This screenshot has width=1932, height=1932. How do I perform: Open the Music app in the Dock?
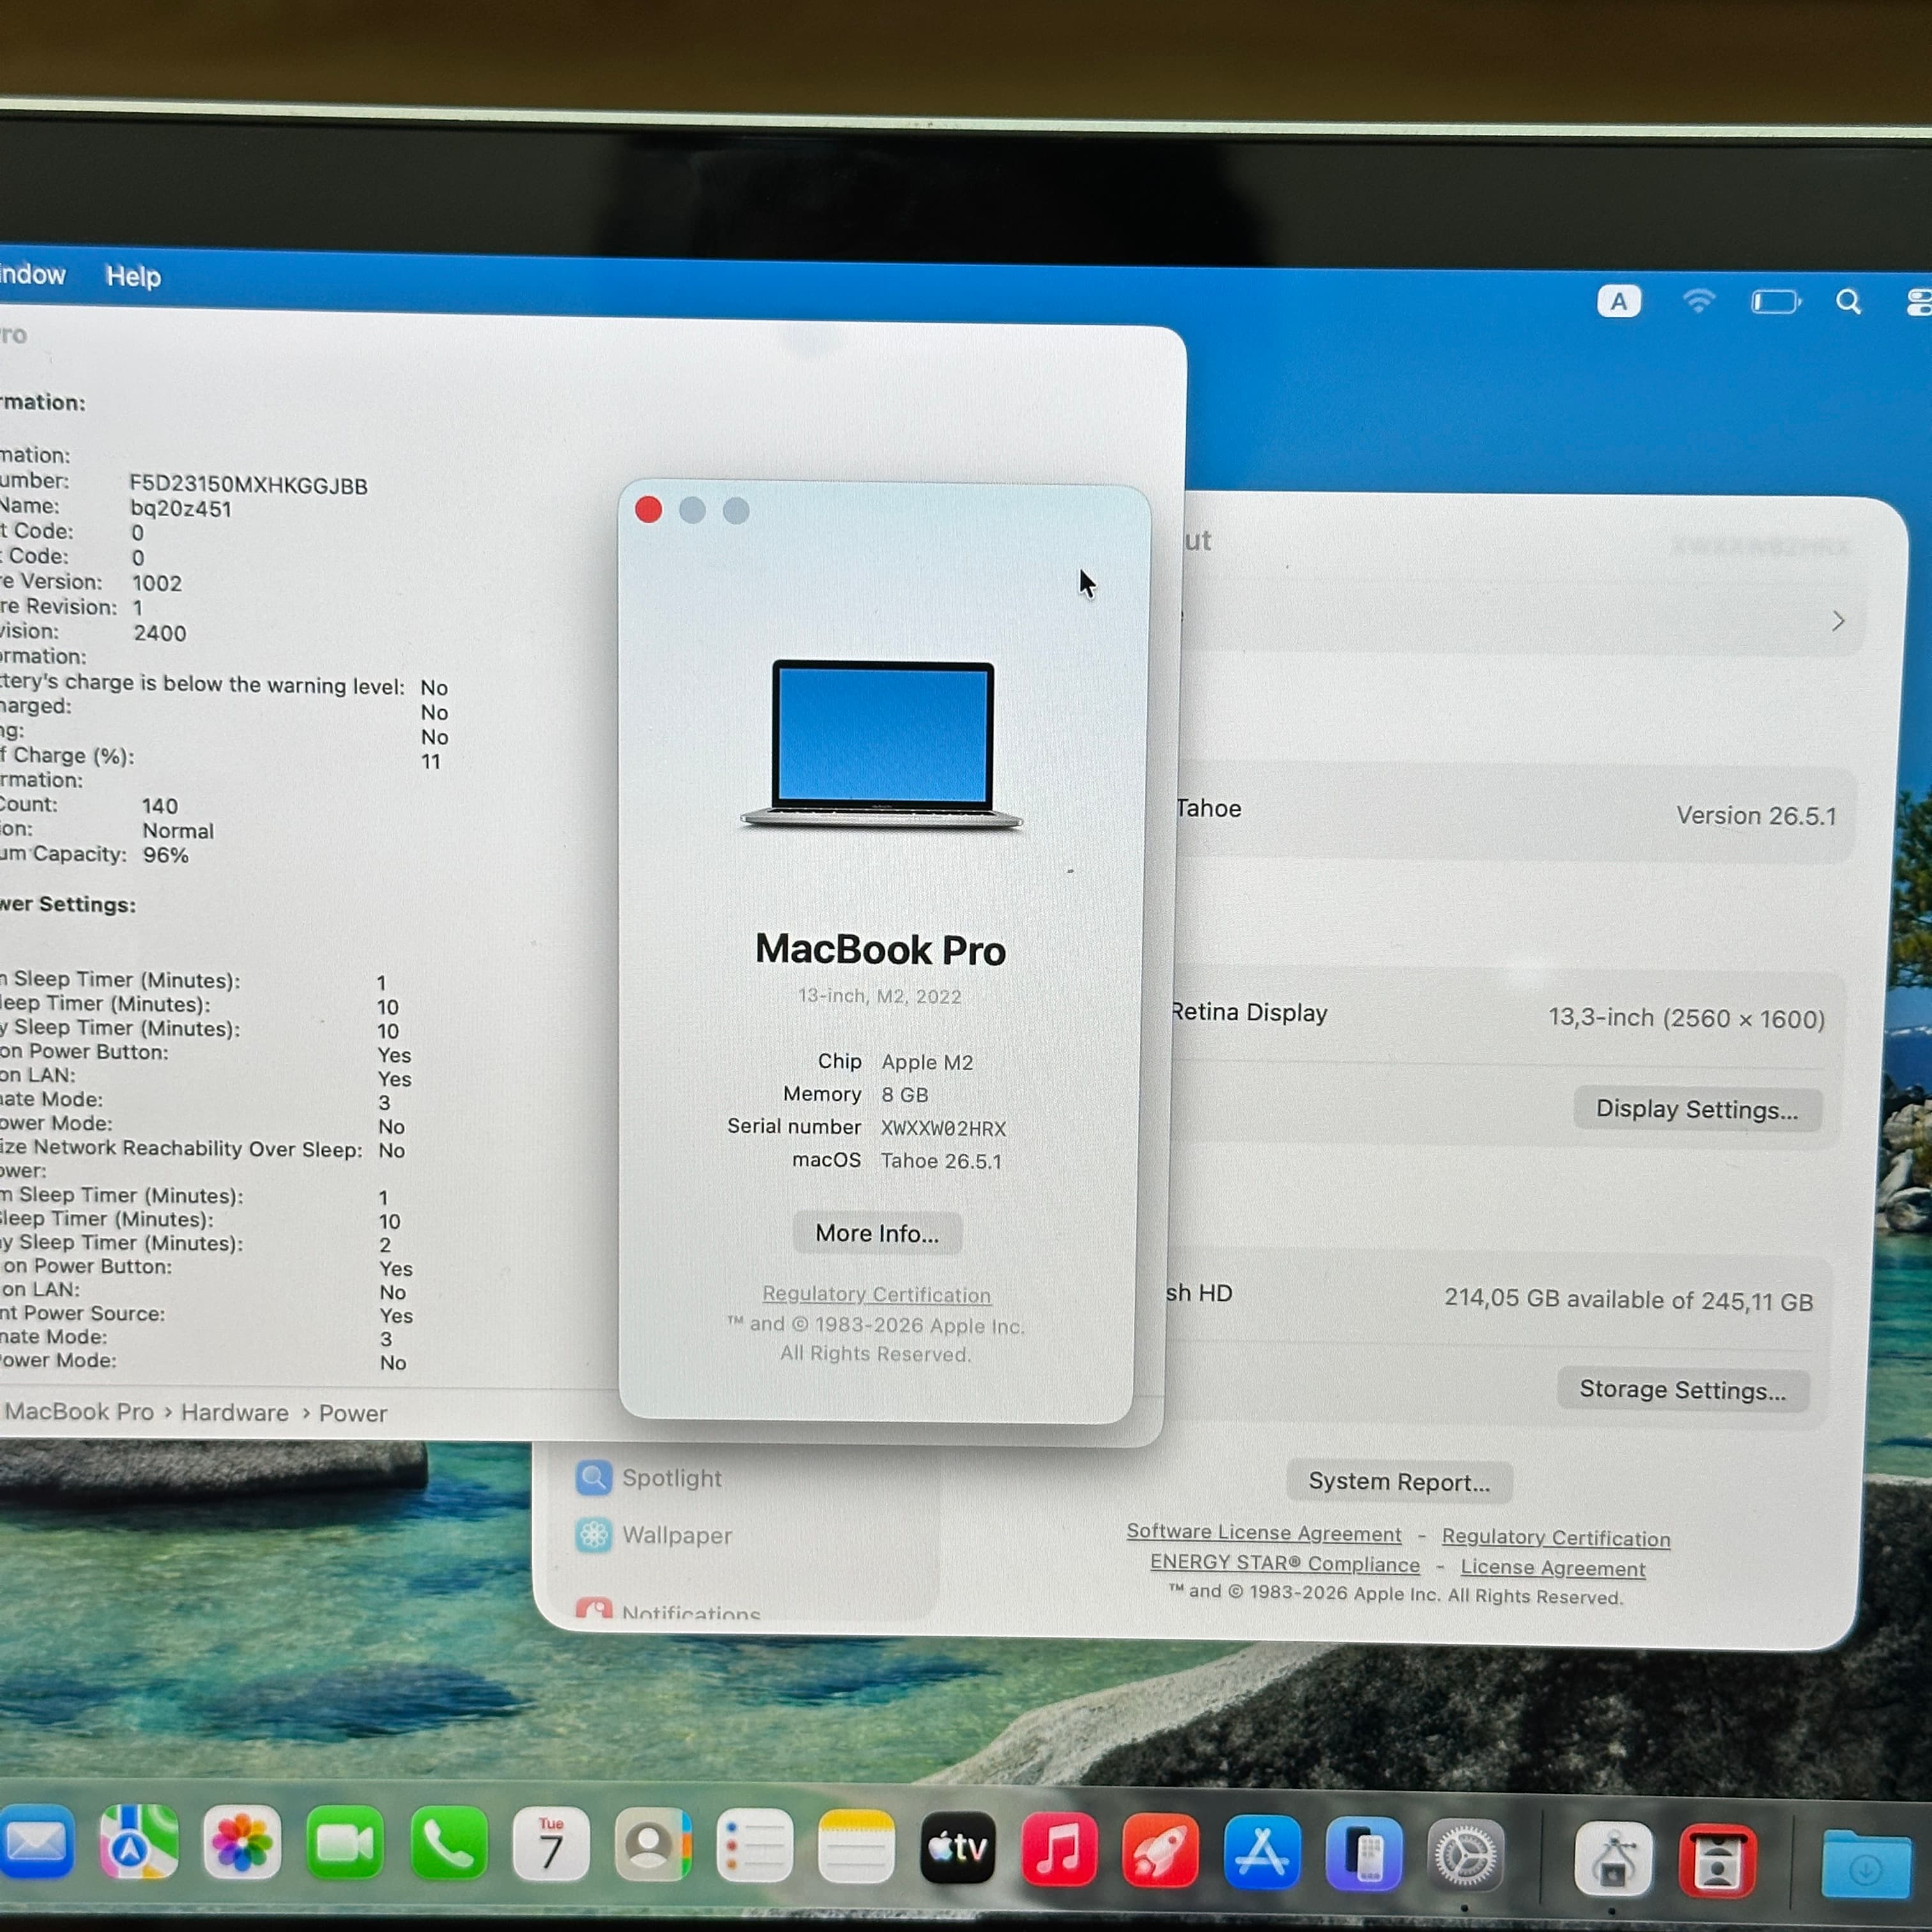tap(1059, 1850)
